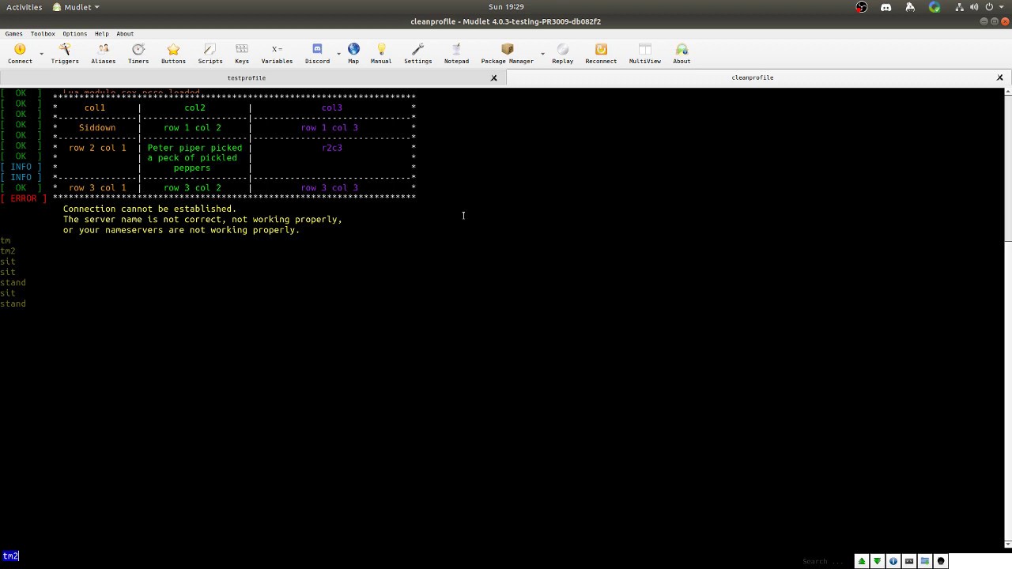
Task: Open the Notepad tool
Action: coord(456,53)
